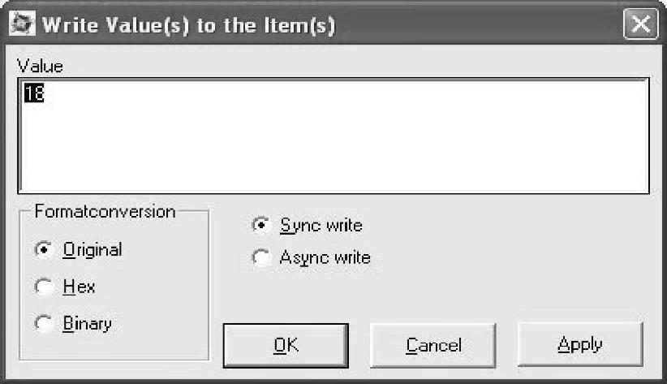
Task: Select the Original format radio button
Action: [44, 250]
